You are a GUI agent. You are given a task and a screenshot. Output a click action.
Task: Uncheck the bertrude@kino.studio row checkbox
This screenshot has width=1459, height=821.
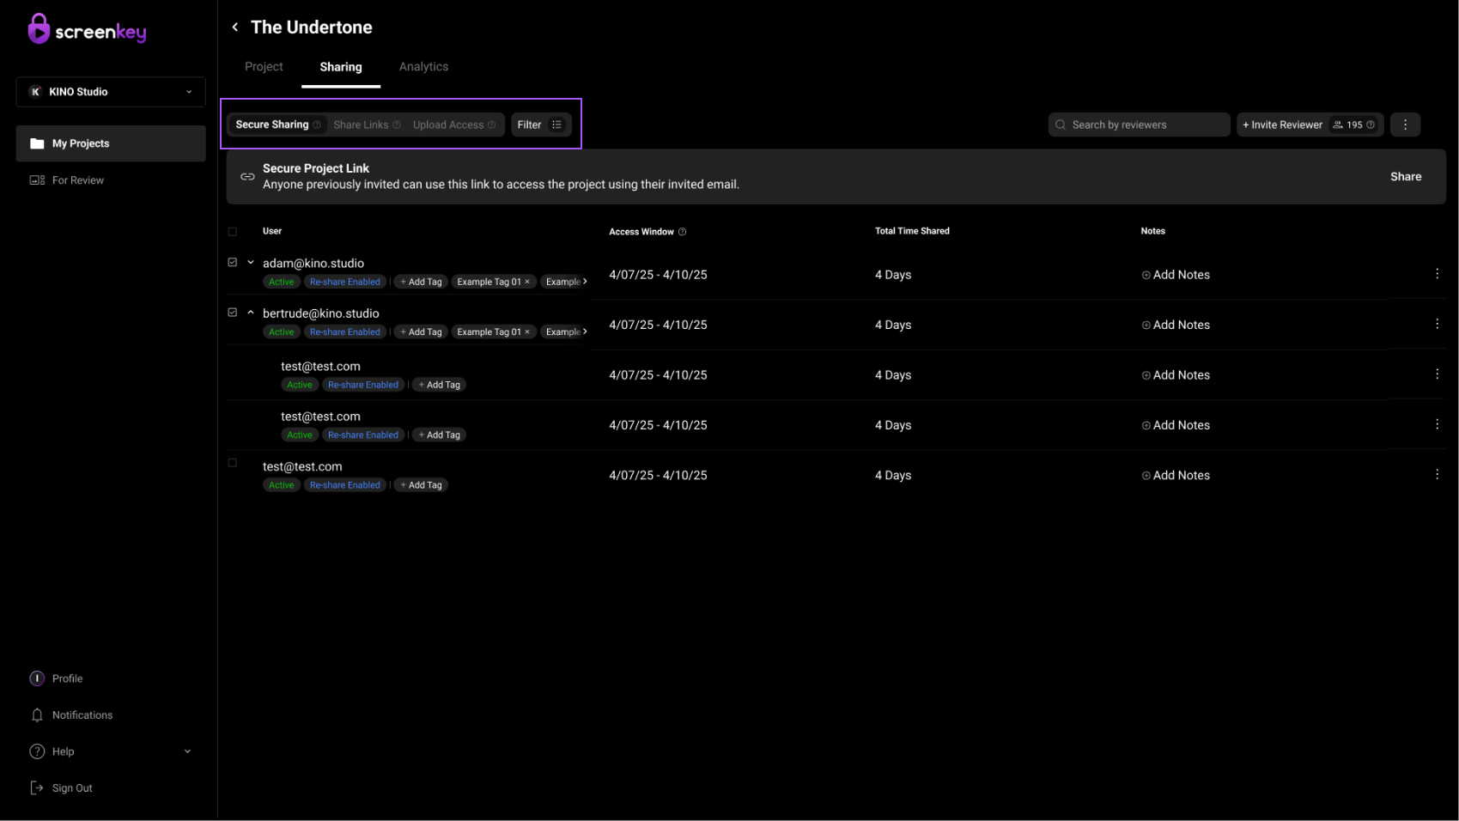pyautogui.click(x=233, y=313)
